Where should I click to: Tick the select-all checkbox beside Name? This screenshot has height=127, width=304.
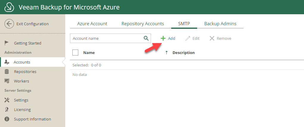[x=75, y=53]
